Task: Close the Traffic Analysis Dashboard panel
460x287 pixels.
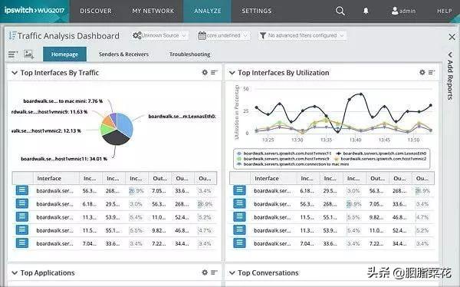Action: click(452, 37)
